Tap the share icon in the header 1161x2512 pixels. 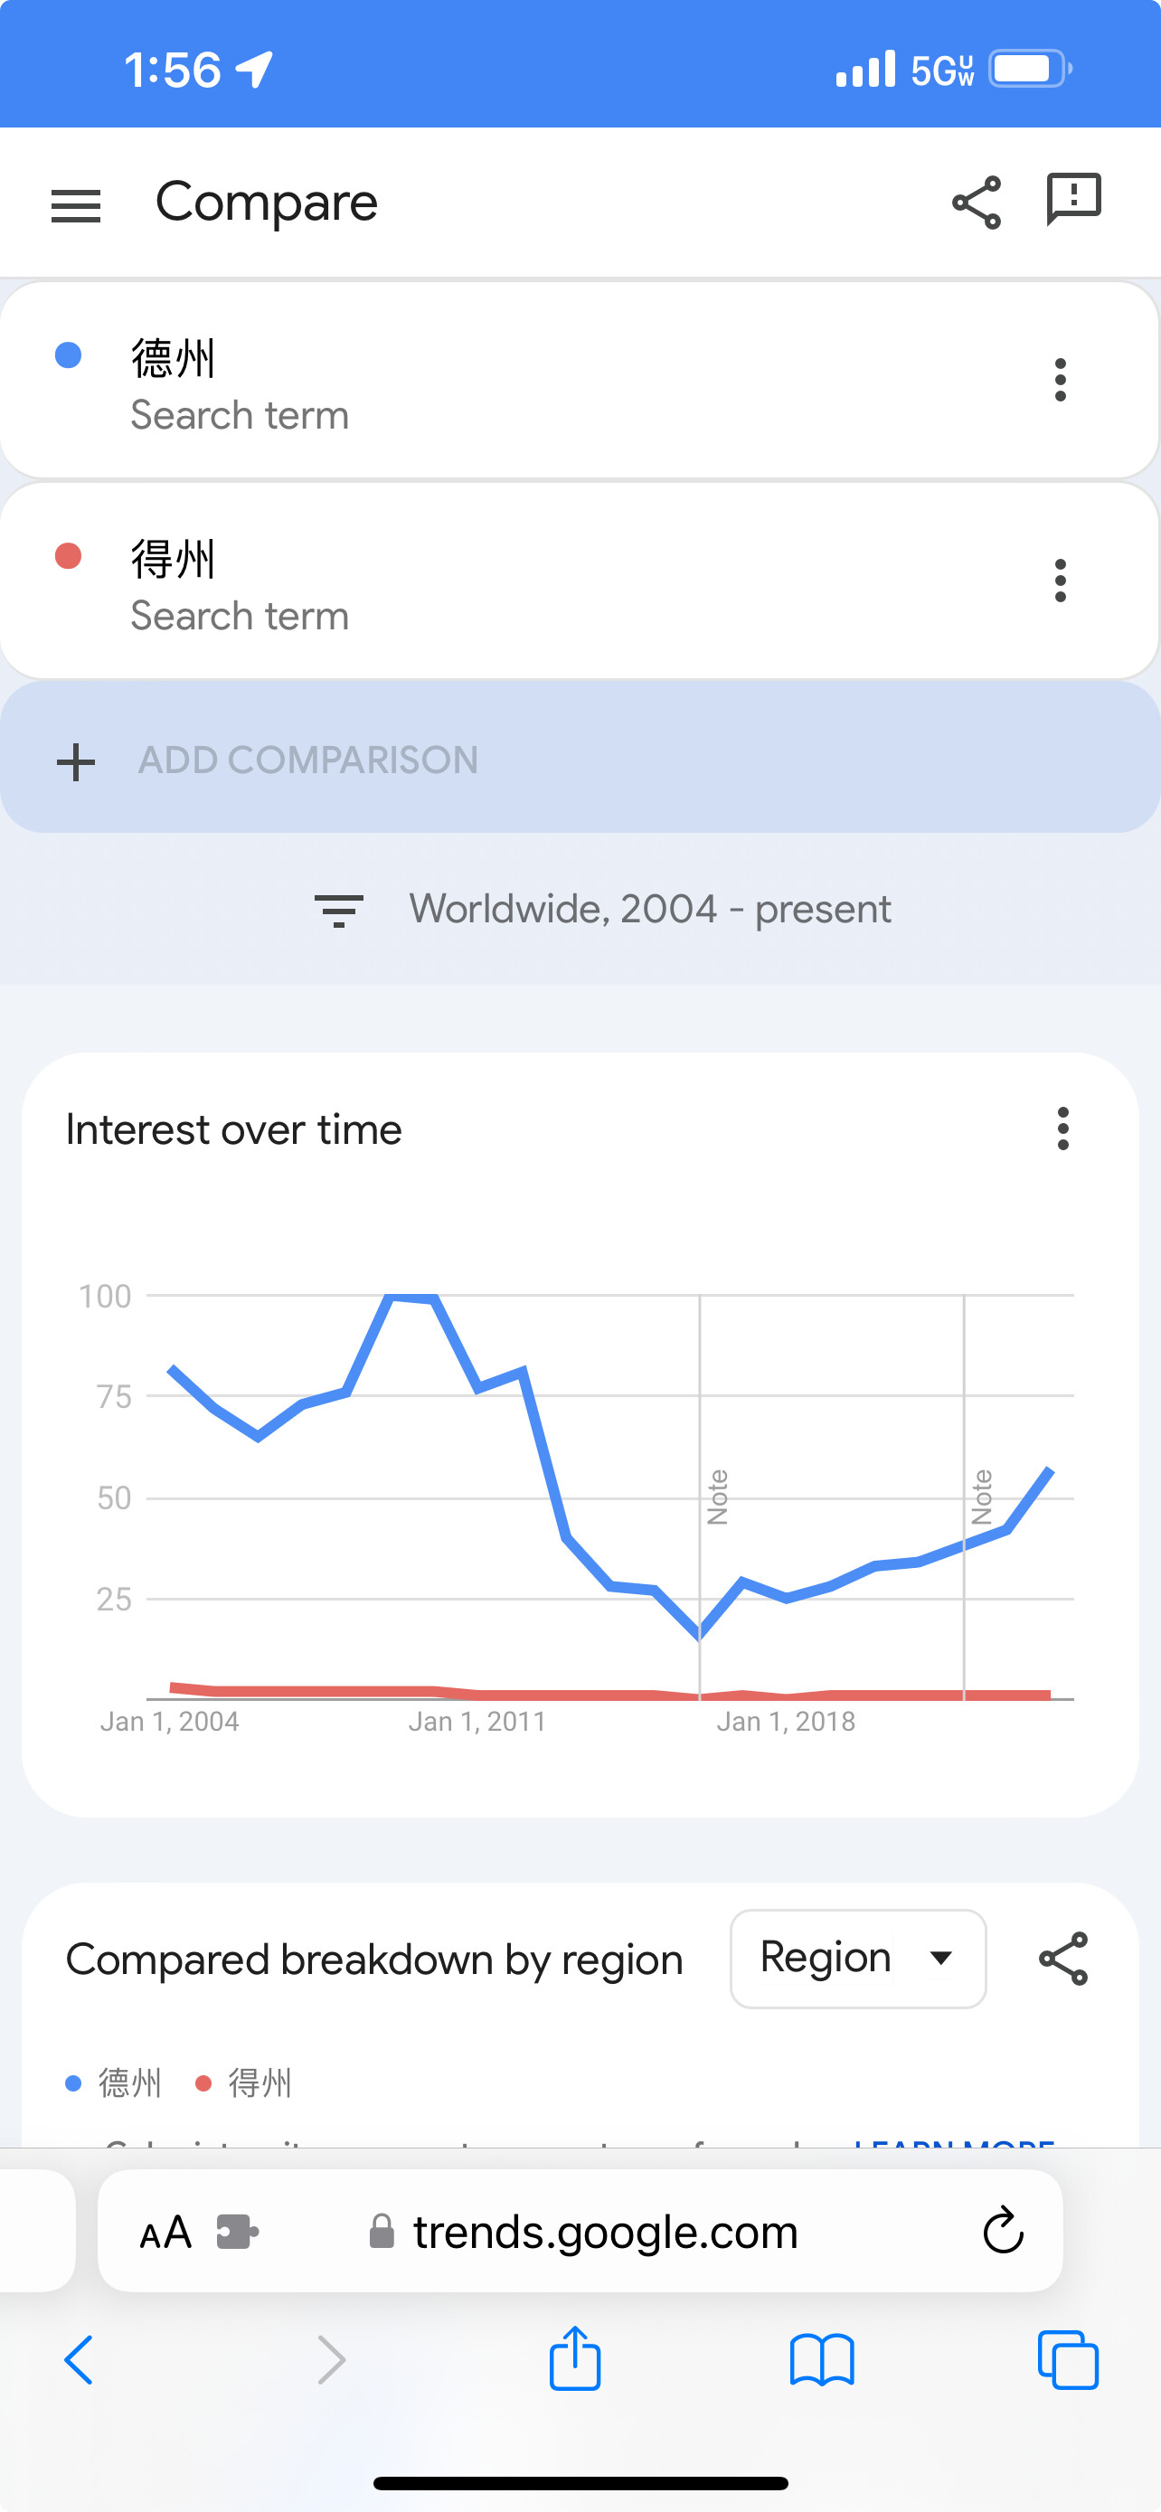(x=976, y=203)
